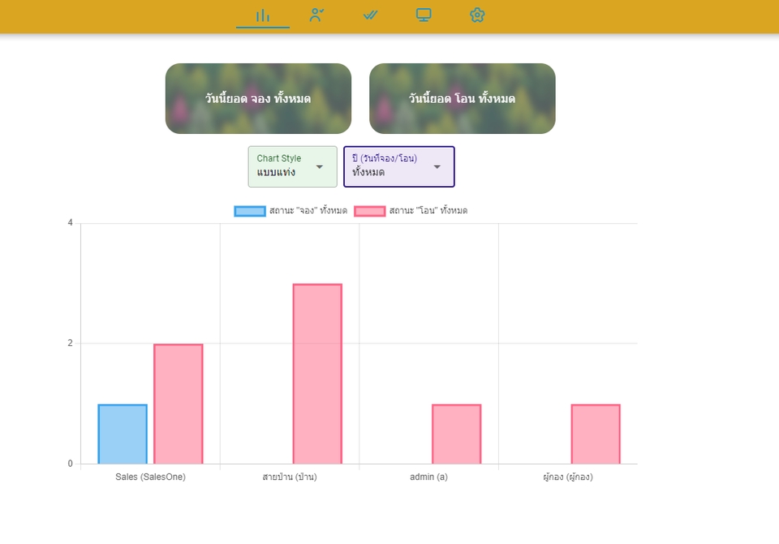Click the blue Sales (SalesOne) bar
This screenshot has width=779, height=544.
pyautogui.click(x=123, y=434)
